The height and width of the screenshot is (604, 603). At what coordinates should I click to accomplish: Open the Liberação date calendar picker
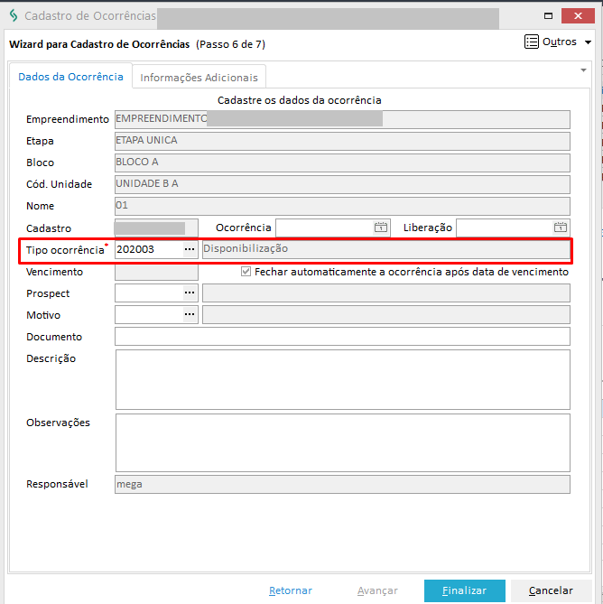point(561,228)
